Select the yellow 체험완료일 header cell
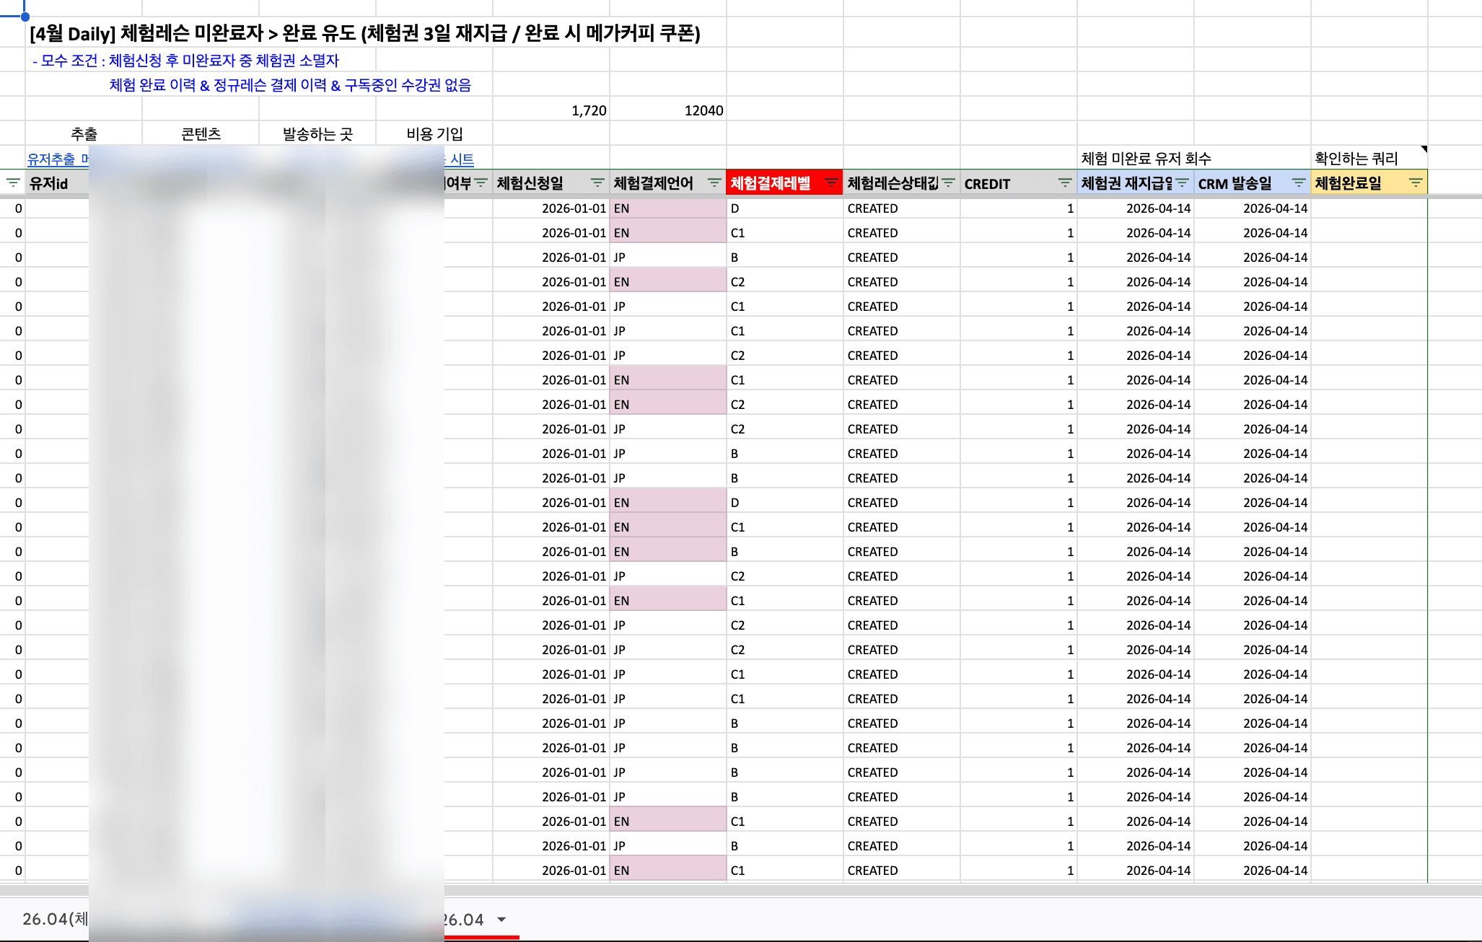This screenshot has width=1482, height=942. coord(1369,183)
